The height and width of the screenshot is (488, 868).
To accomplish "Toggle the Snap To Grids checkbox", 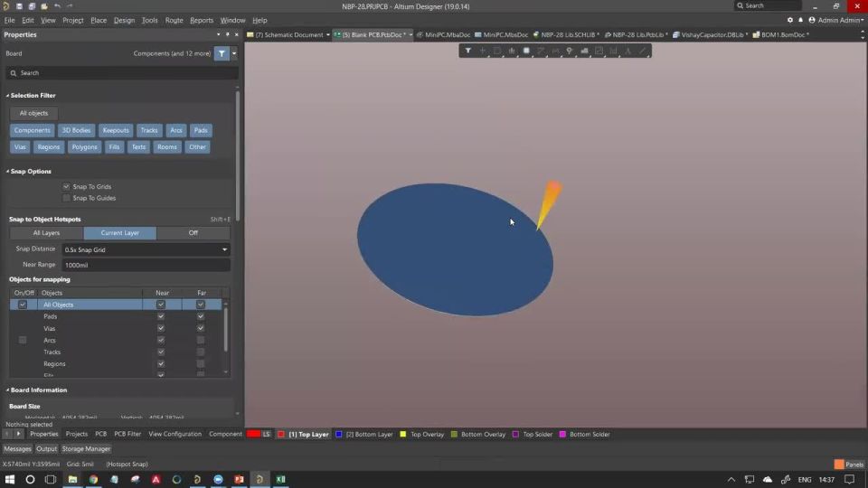I will coord(66,187).
